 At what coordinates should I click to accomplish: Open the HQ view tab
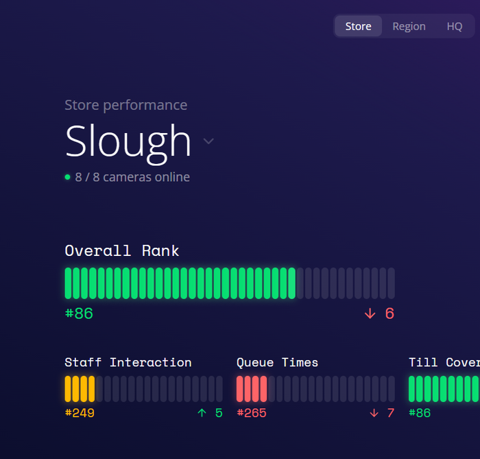point(455,26)
